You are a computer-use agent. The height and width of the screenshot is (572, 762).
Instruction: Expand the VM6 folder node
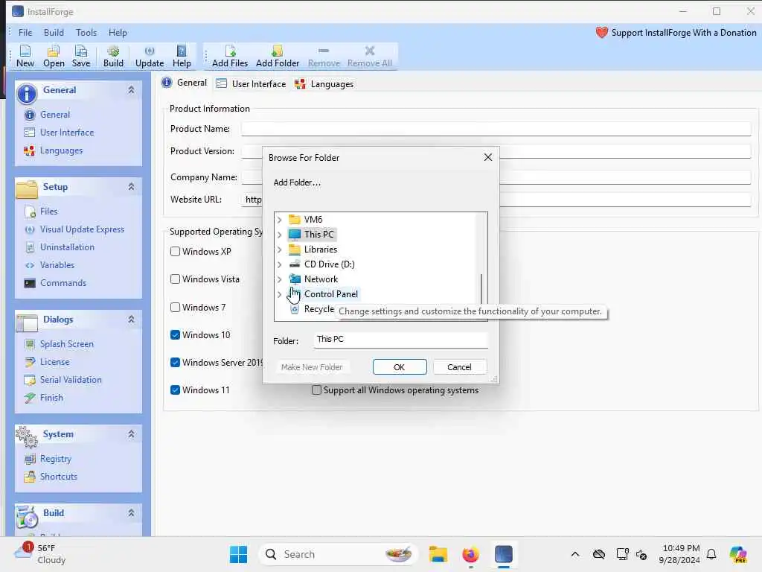(280, 220)
